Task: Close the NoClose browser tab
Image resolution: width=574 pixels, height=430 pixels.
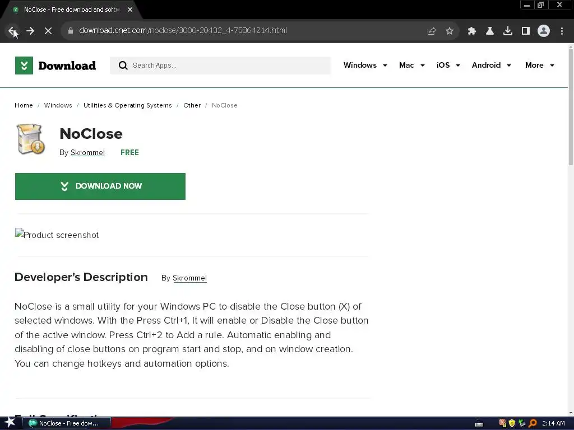Action: (x=130, y=10)
